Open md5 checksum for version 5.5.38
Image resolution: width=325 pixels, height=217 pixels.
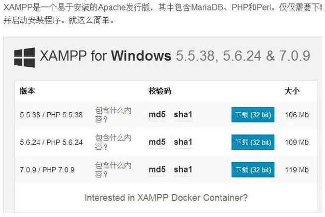pyautogui.click(x=157, y=115)
